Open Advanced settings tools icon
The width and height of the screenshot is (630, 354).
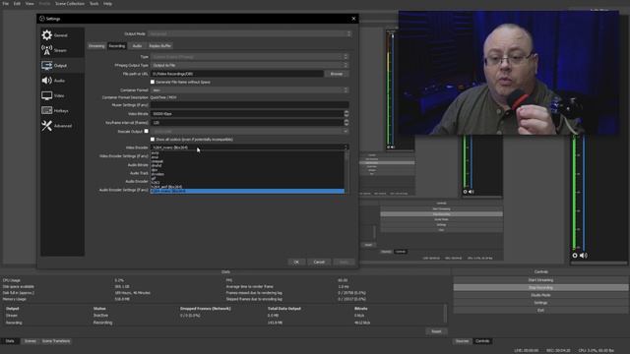[x=46, y=126]
